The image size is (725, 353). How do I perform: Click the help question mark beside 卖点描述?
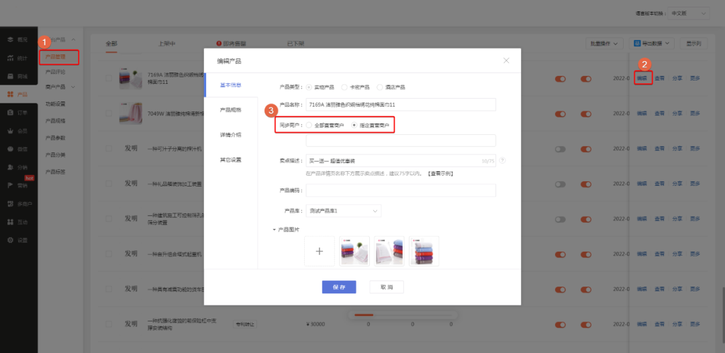pos(502,161)
